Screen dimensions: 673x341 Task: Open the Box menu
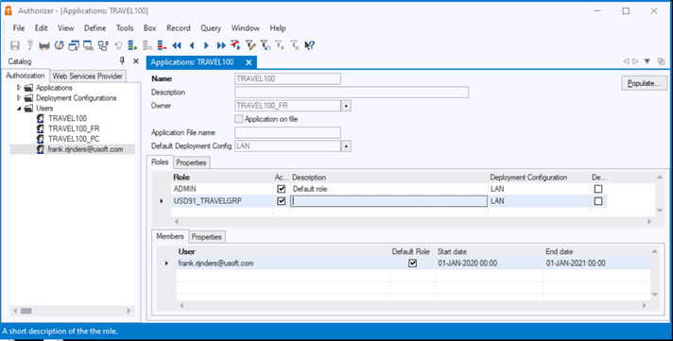149,28
